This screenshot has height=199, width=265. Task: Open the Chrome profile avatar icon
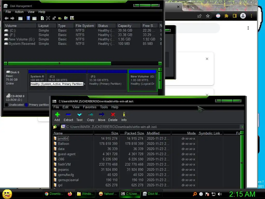pos(243,16)
